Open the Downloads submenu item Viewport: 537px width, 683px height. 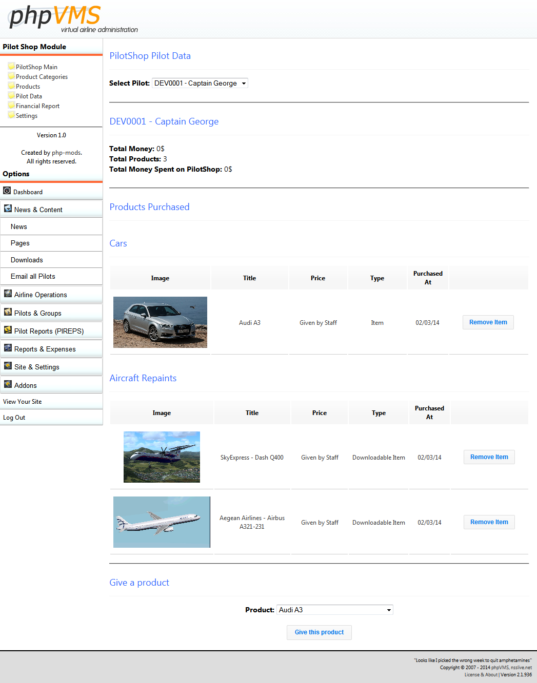point(51,260)
